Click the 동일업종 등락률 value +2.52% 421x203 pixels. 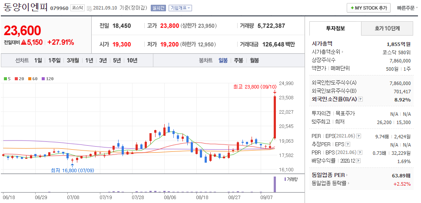pyautogui.click(x=402, y=184)
